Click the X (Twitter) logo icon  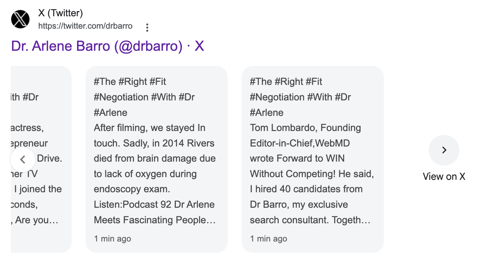pos(21,19)
